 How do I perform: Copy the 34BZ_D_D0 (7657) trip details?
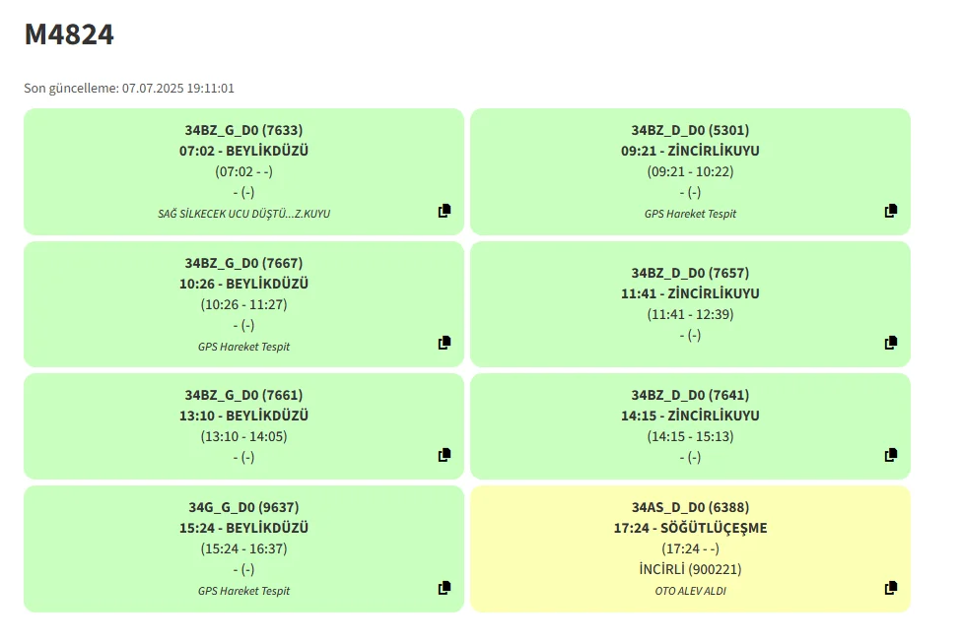[891, 343]
